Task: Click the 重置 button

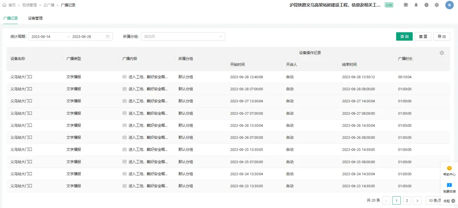Action: pos(423,36)
